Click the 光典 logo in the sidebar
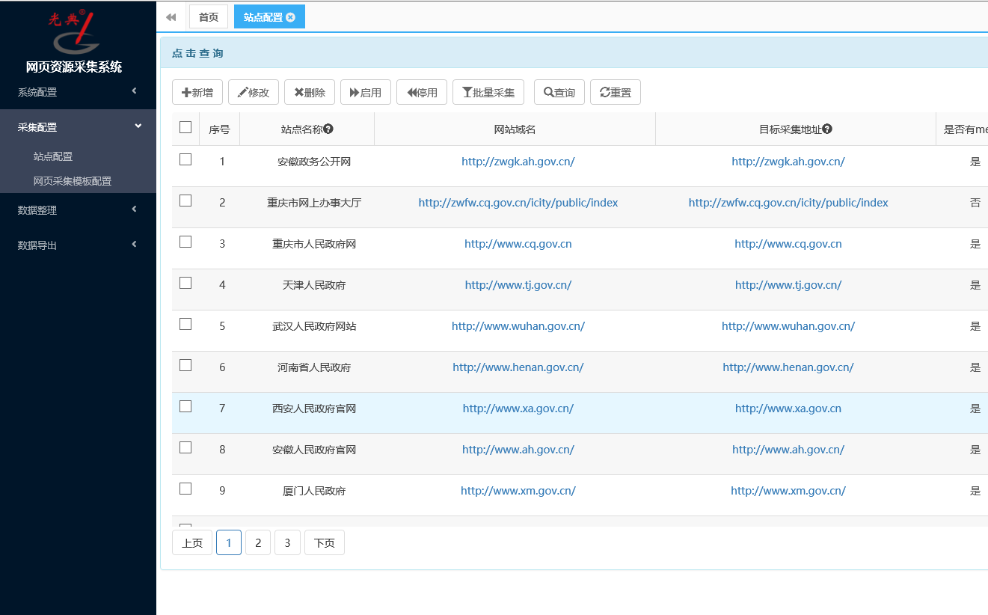The width and height of the screenshot is (988, 615). 73,31
